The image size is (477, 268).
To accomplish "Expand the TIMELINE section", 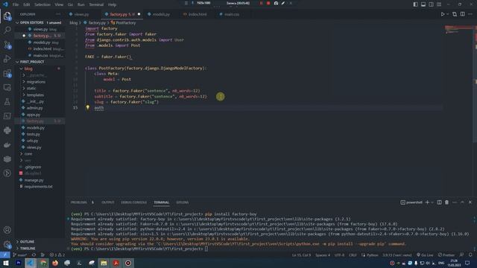I will 40,248.
